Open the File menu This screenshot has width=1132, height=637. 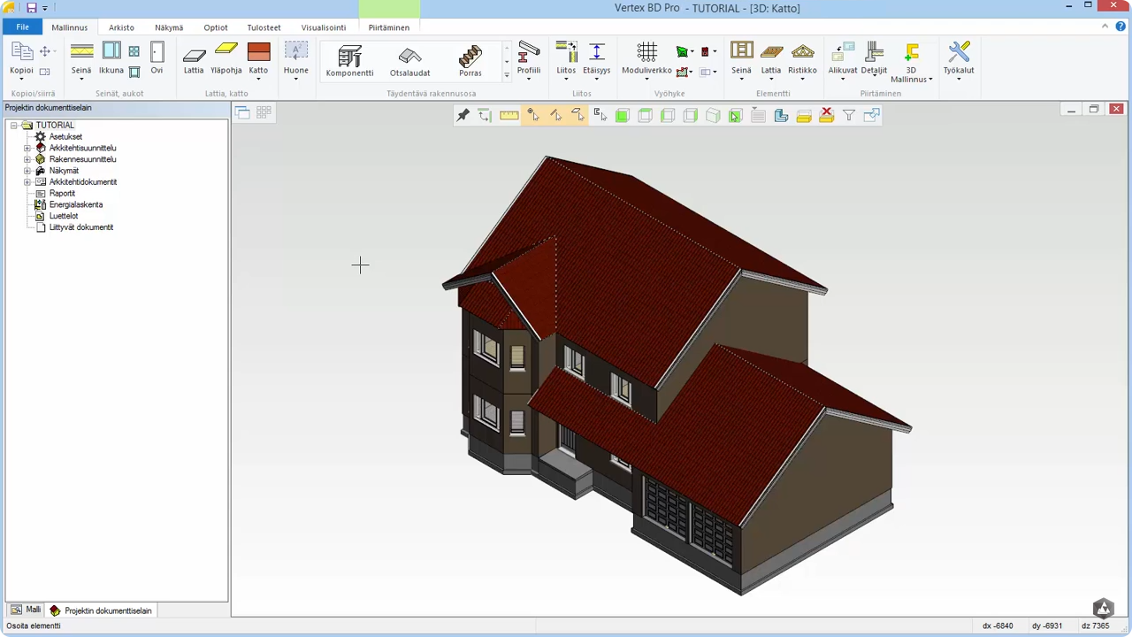[x=22, y=27]
